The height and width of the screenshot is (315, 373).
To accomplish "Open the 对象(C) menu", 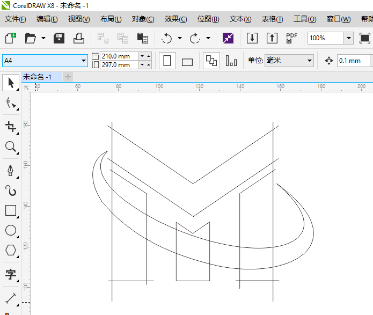I will [x=143, y=19].
